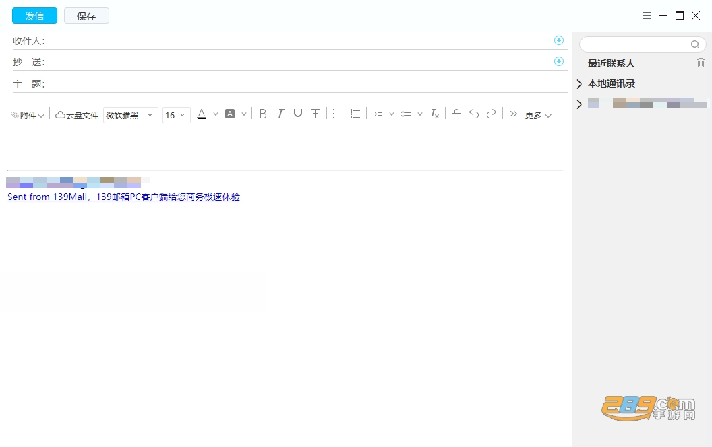Open the font color picker arrow
This screenshot has width=712, height=447.
point(216,114)
